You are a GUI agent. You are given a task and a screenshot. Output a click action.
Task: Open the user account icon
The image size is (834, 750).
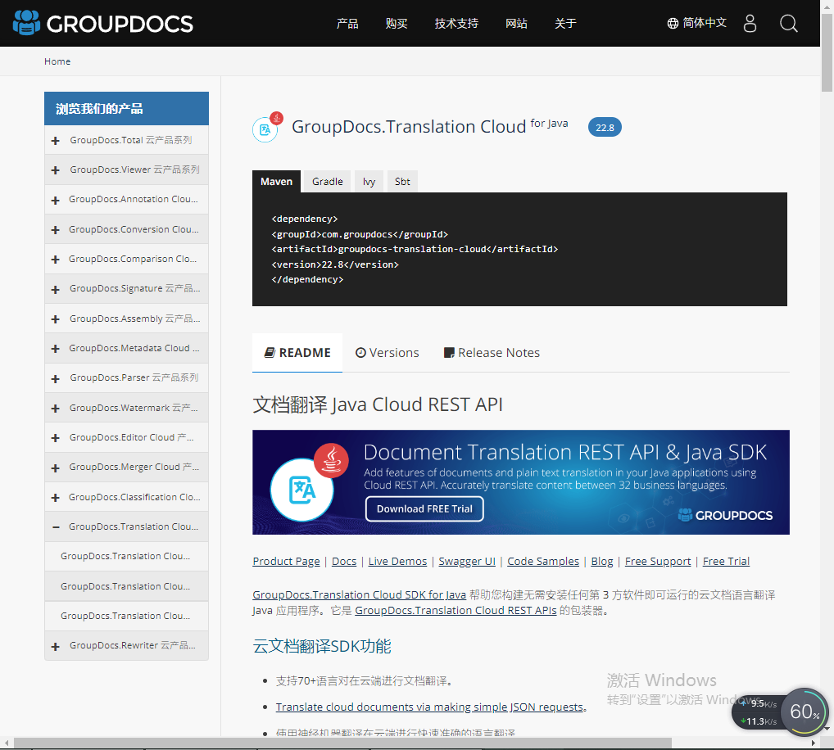coord(750,24)
